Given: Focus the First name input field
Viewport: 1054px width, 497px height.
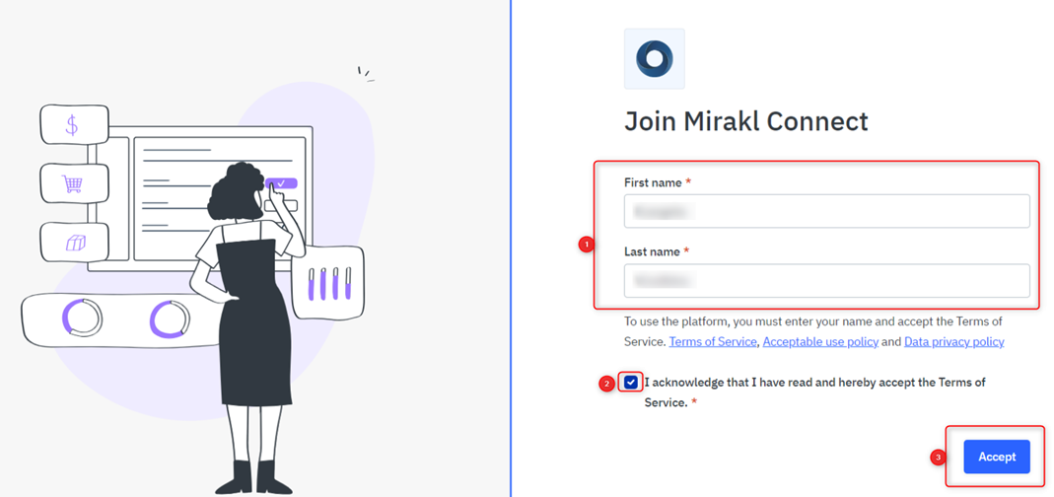Looking at the screenshot, I should tap(827, 211).
